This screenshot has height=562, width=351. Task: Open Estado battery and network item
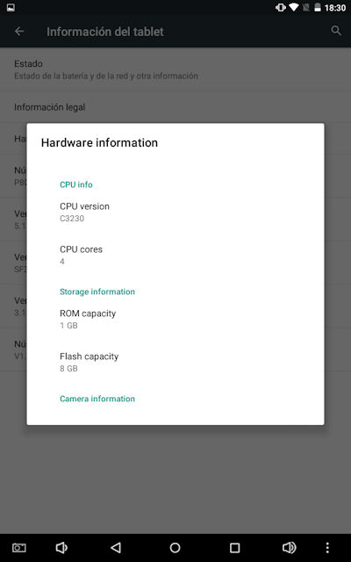tap(175, 69)
